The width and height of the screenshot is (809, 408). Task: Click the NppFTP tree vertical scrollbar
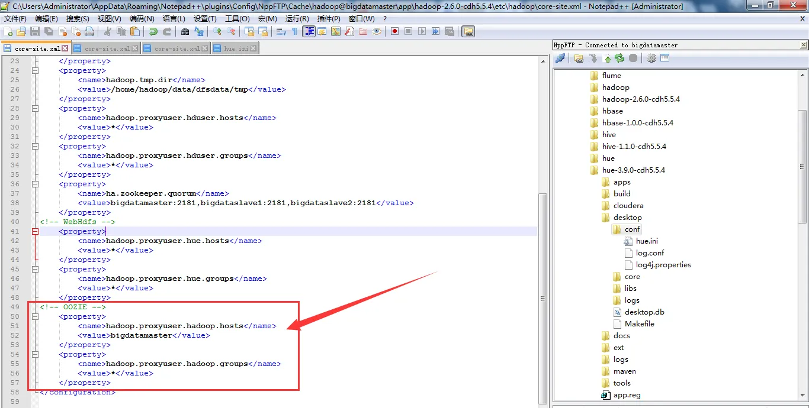click(x=802, y=166)
